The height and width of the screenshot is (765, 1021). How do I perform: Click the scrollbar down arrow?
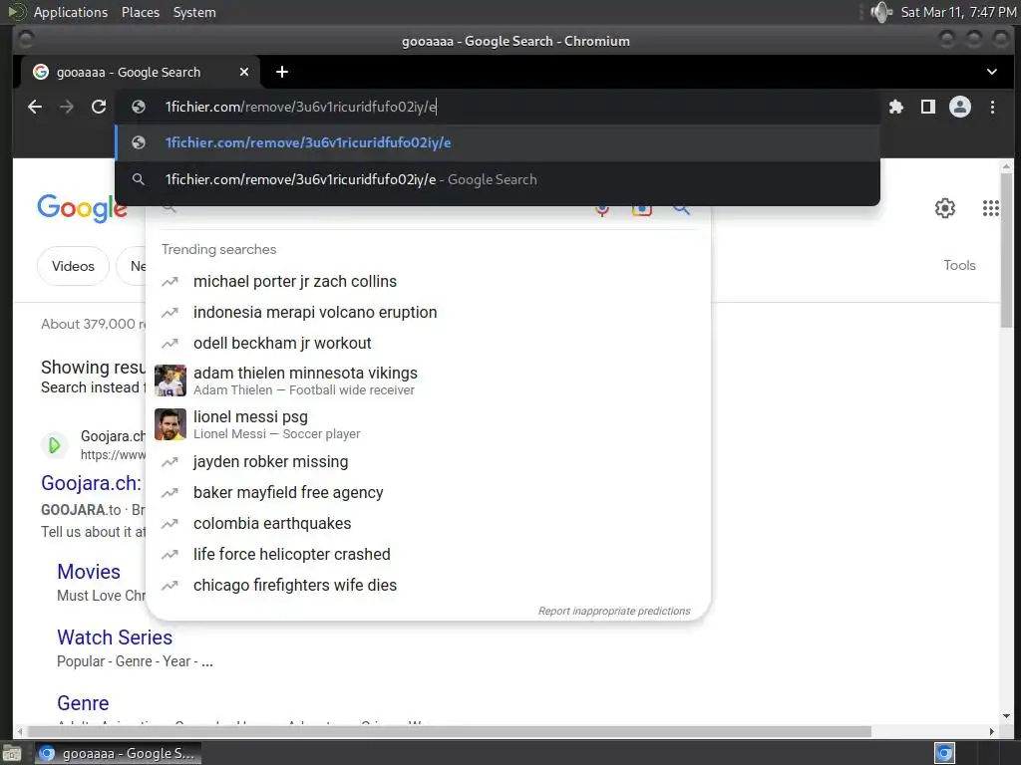tap(1007, 715)
